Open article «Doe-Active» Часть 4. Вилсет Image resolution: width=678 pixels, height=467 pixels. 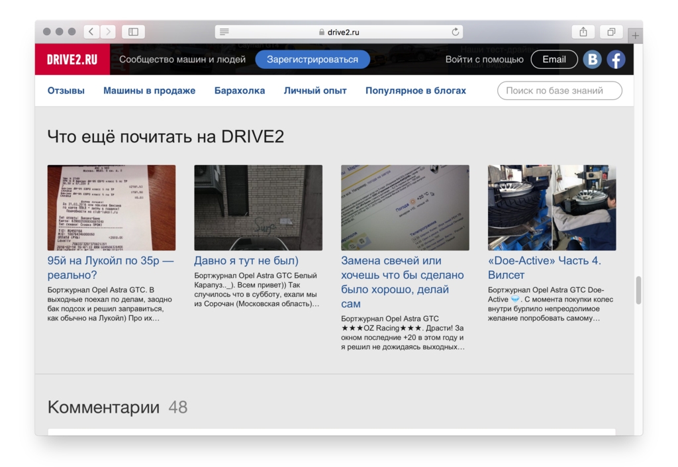pyautogui.click(x=544, y=268)
